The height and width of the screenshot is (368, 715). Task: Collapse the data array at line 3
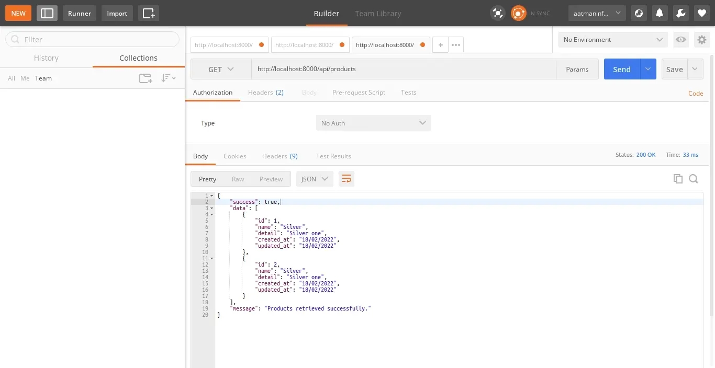coord(211,208)
